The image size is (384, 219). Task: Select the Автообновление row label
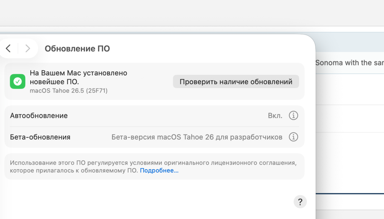click(39, 116)
